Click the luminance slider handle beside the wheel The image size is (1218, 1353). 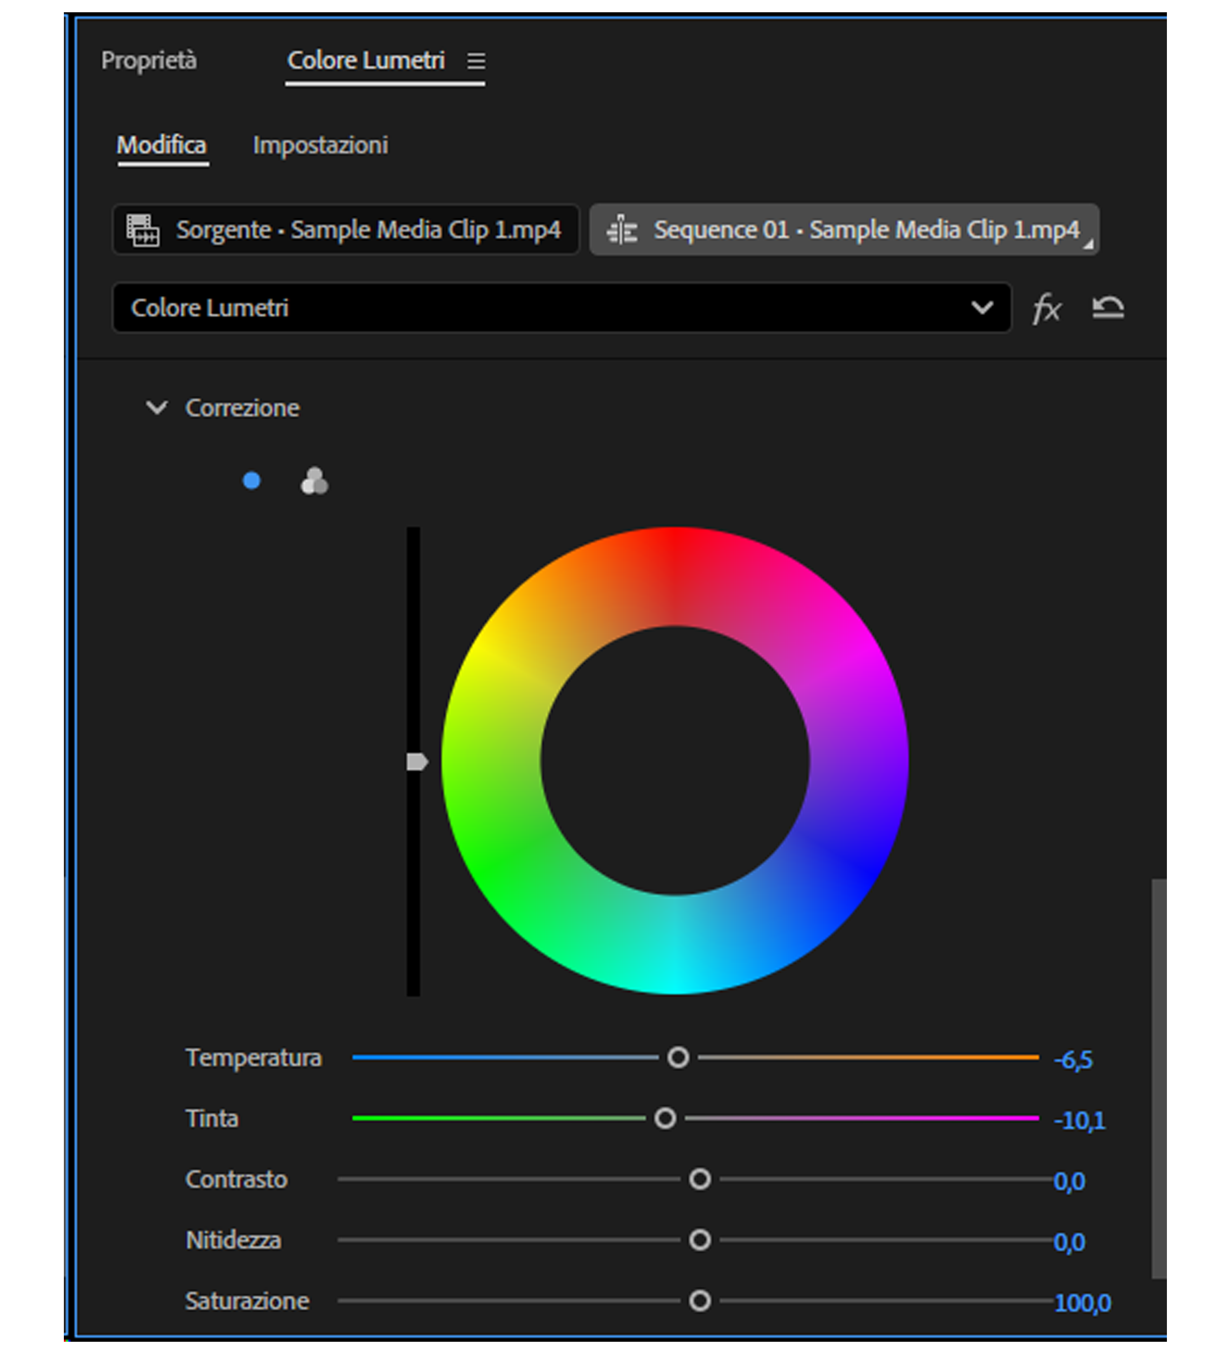click(x=417, y=762)
